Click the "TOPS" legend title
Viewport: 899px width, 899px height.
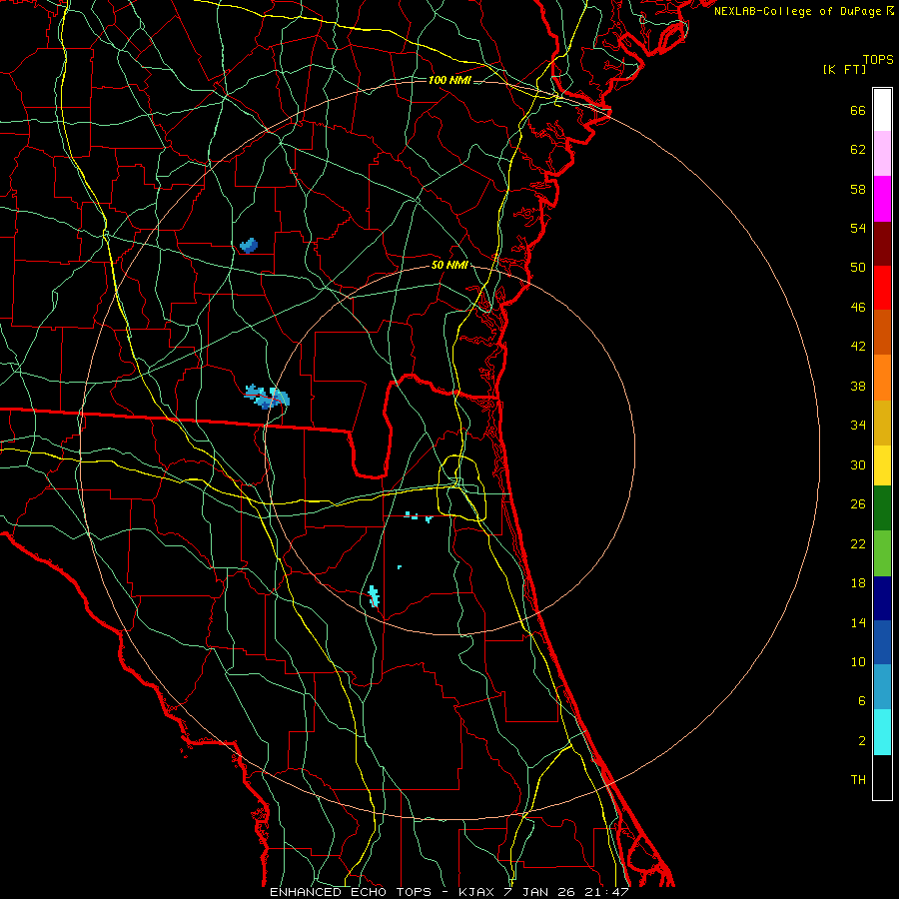point(878,60)
